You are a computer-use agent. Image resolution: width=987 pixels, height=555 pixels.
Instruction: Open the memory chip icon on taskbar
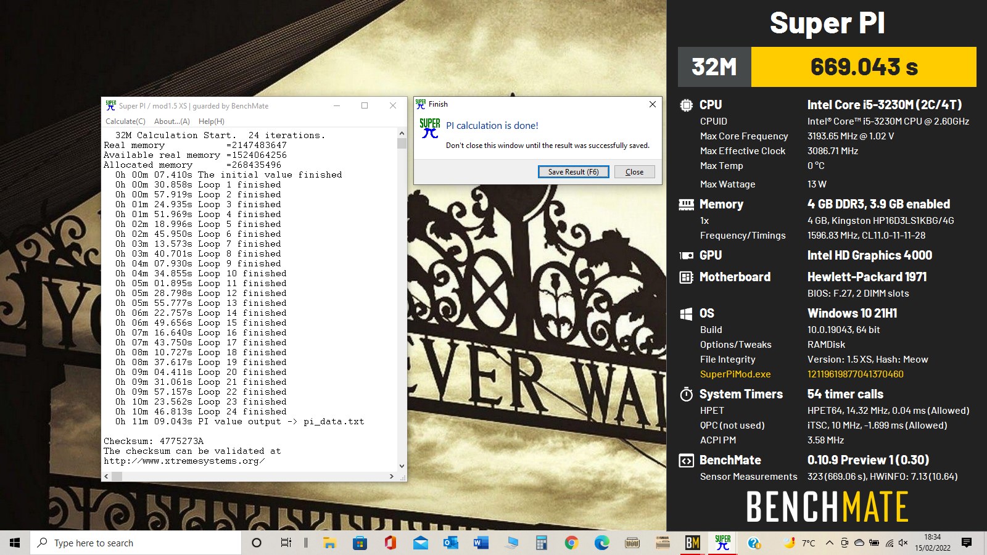click(x=632, y=543)
